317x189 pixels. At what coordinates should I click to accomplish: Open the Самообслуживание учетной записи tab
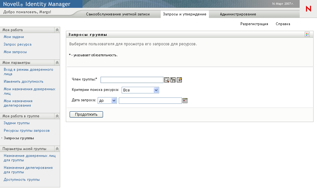click(x=118, y=14)
